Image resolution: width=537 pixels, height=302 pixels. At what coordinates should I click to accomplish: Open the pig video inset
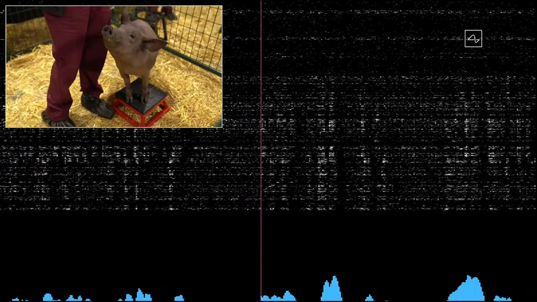114,66
